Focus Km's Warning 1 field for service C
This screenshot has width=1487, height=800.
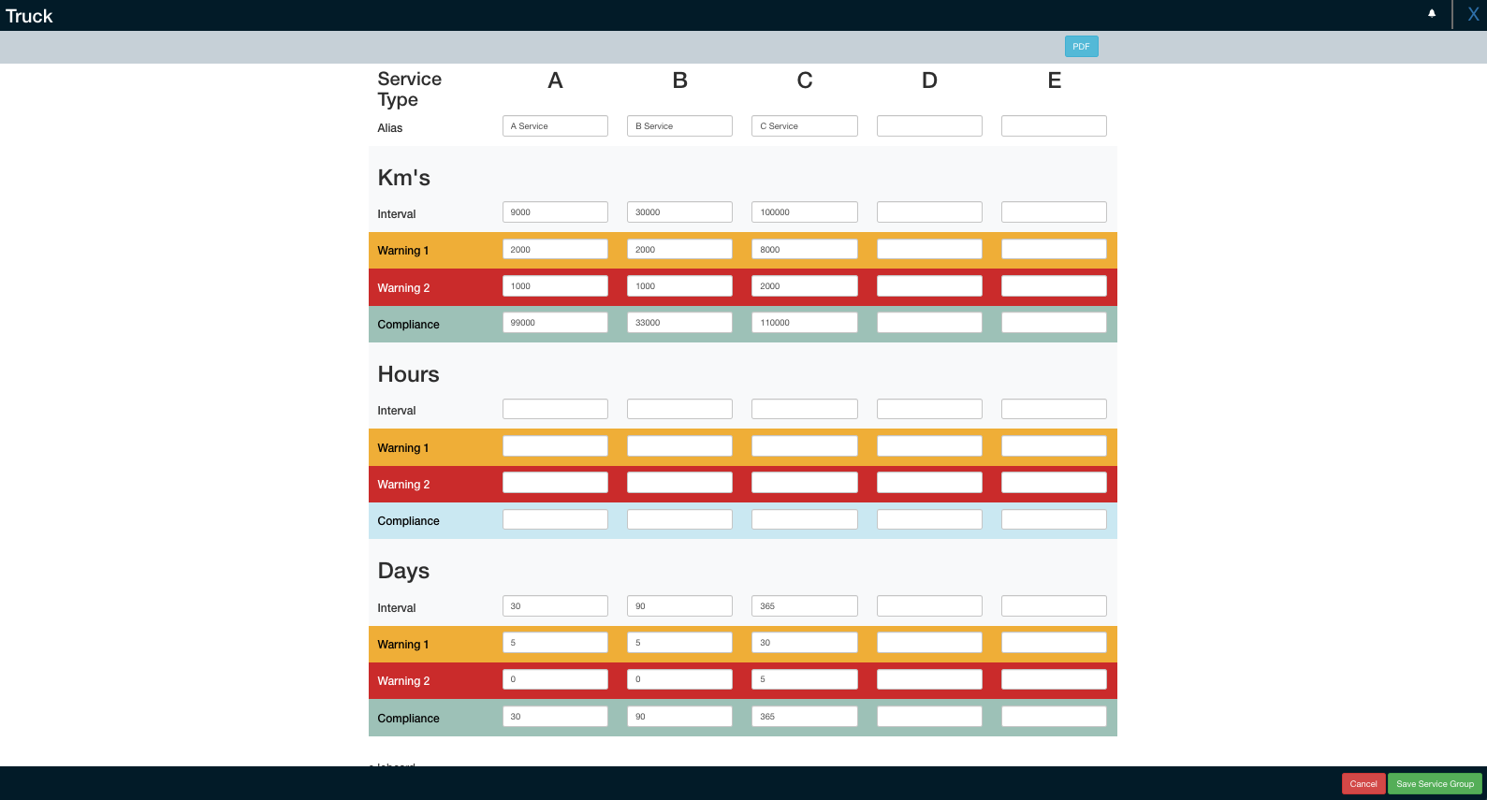[804, 250]
